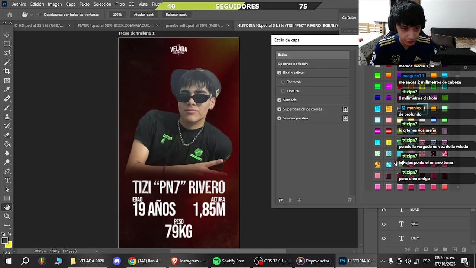Select the Horizontal Type tool
The height and width of the screenshot is (268, 476).
[7, 180]
